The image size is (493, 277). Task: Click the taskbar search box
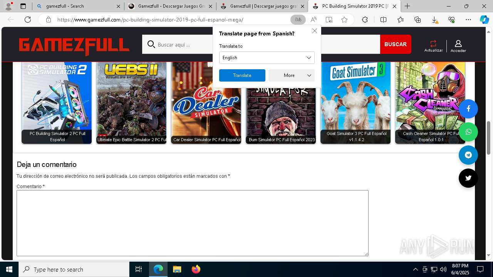click(x=74, y=269)
